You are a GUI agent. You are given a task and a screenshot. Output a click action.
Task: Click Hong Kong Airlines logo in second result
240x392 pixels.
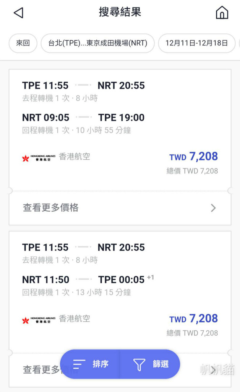[x=39, y=320]
